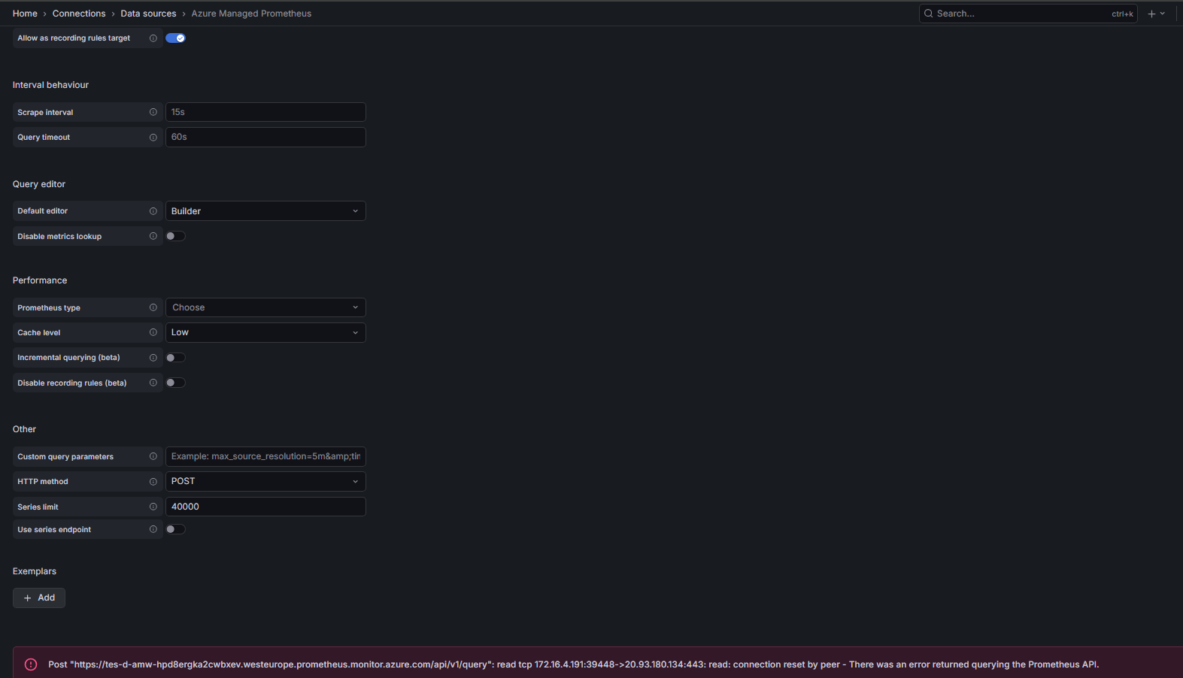This screenshot has width=1183, height=678.
Task: Show info for Incremental querying (beta)
Action: (153, 358)
